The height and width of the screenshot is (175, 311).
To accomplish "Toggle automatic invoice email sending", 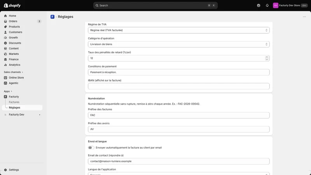I will tap(91, 148).
